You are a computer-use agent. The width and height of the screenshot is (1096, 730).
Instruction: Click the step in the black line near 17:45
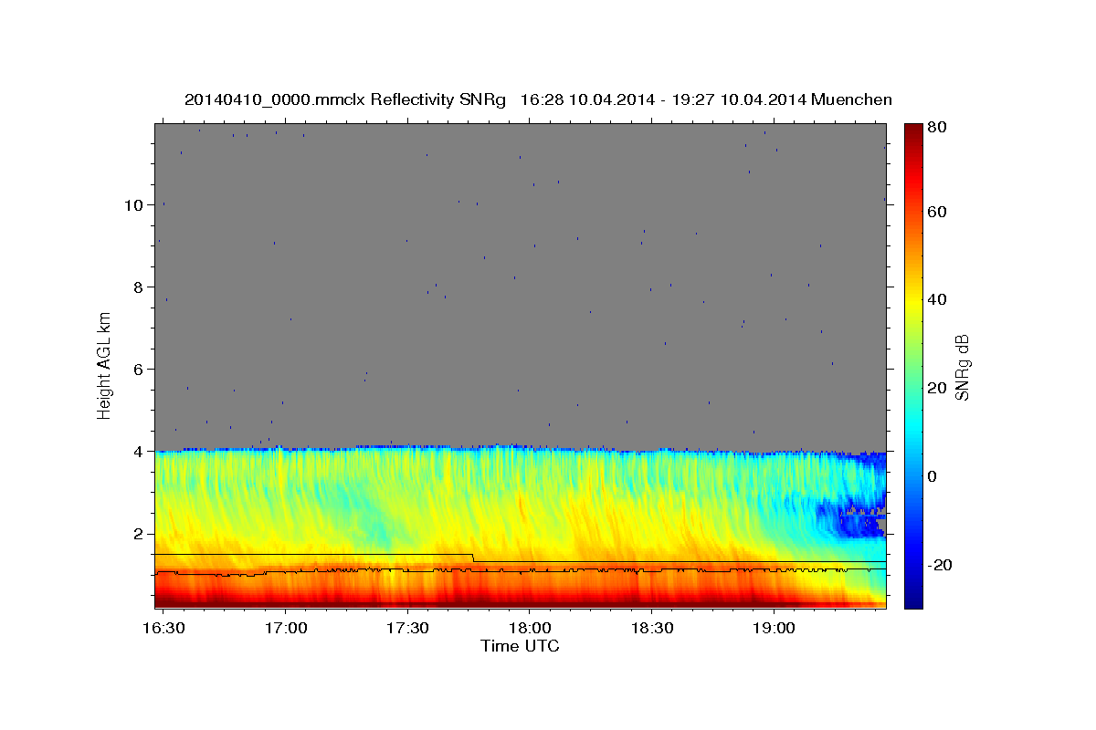pos(472,558)
